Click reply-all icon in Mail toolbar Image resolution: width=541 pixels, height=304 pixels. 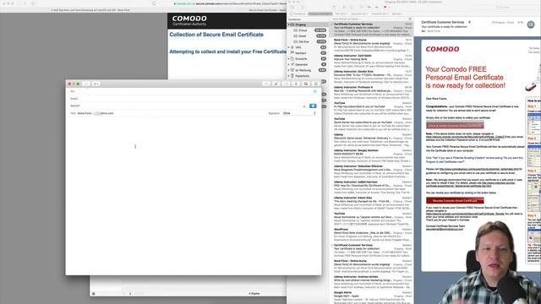coord(369,7)
